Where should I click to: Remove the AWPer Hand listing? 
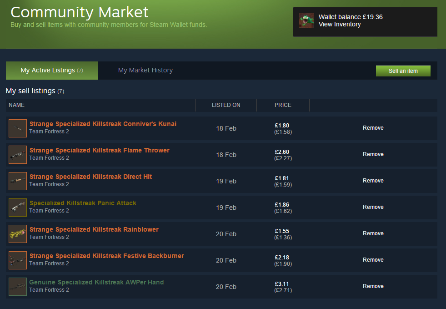point(373,286)
